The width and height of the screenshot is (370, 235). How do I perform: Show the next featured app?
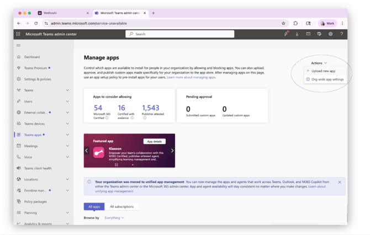172,151
